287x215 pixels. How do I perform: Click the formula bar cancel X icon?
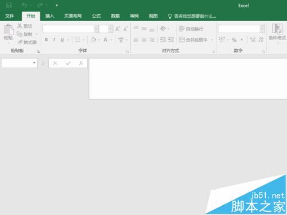click(55, 63)
